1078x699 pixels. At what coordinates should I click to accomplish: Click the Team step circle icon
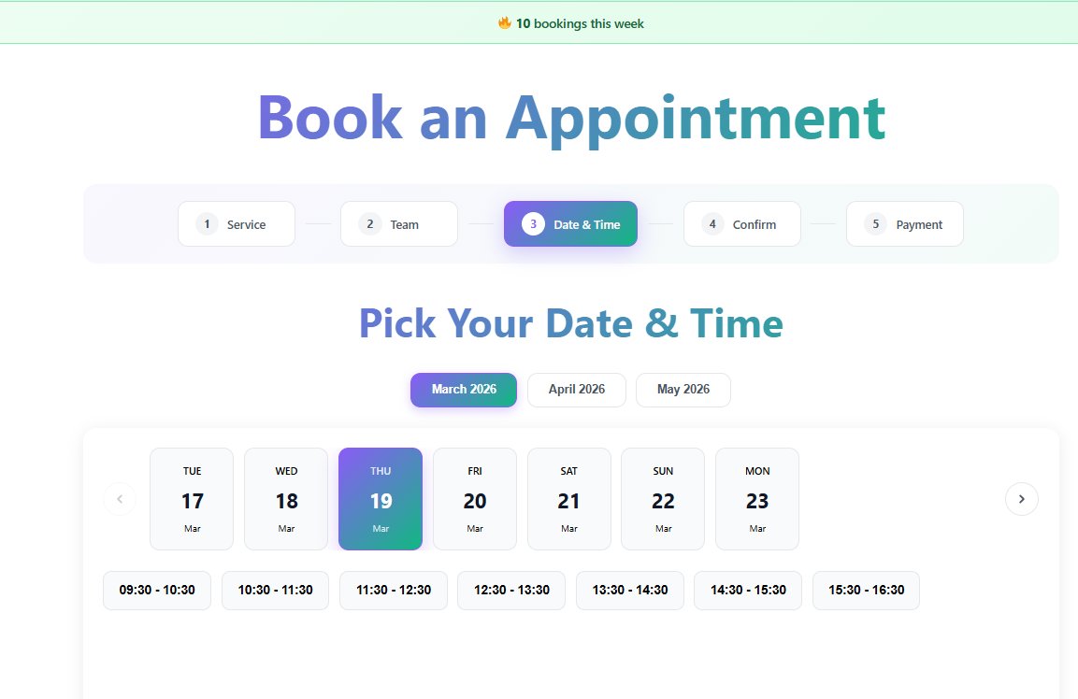coord(370,223)
